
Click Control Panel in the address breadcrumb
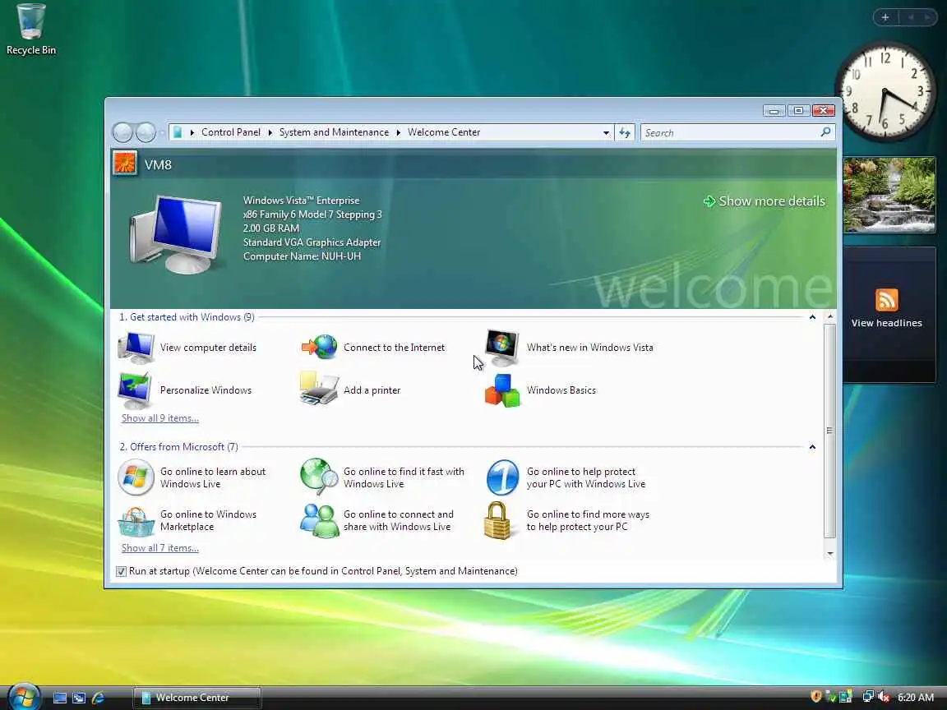[x=231, y=132]
